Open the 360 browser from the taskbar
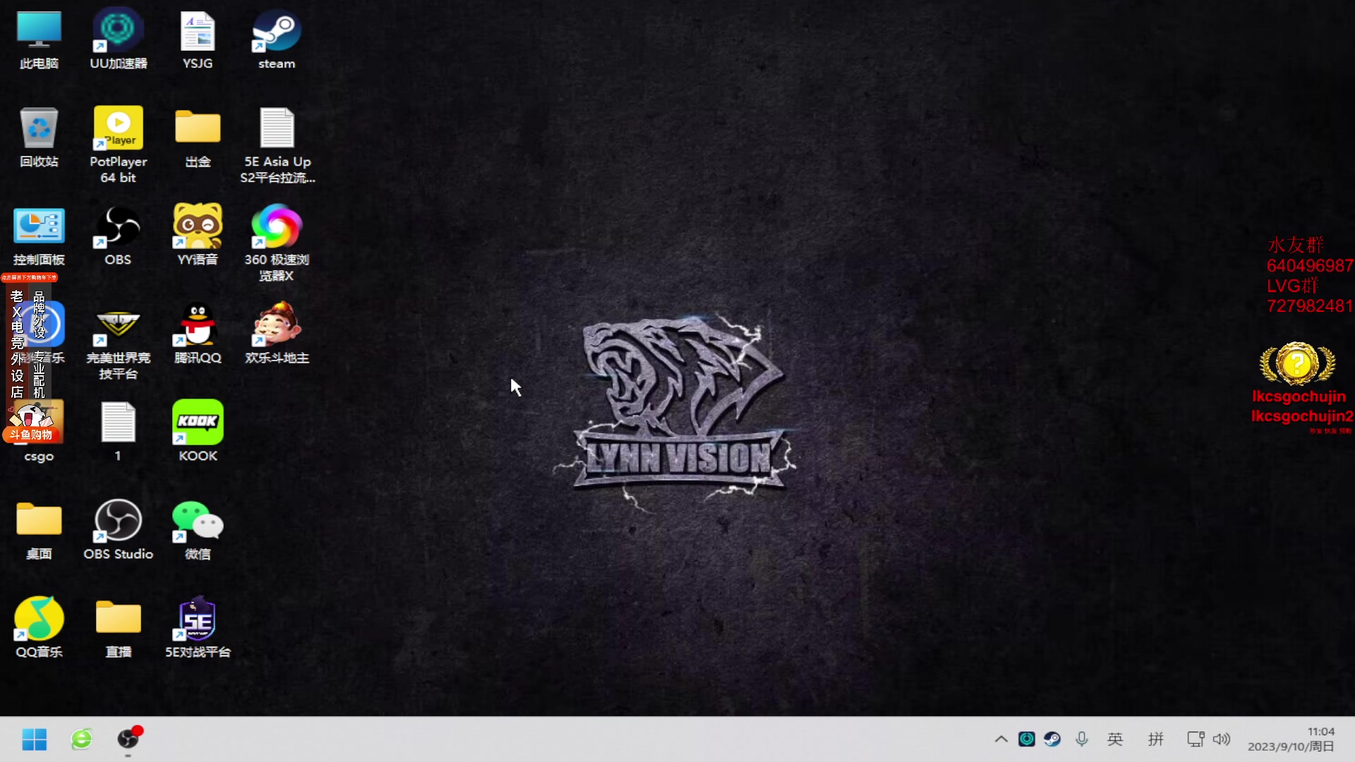The image size is (1355, 762). coord(81,739)
